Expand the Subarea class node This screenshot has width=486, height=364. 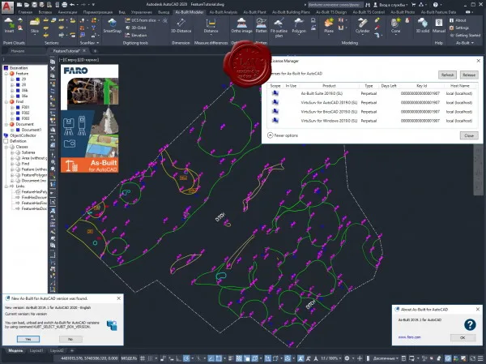12,152
